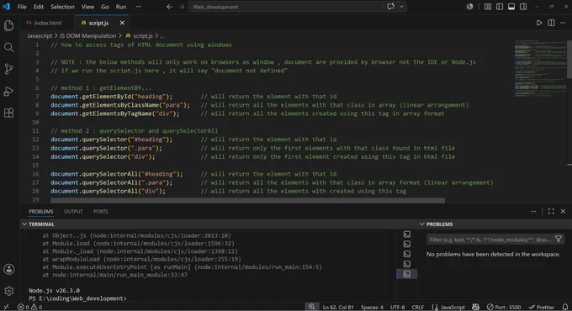Open the script.js breadcrumb item
This screenshot has height=311, width=572.
[x=139, y=36]
